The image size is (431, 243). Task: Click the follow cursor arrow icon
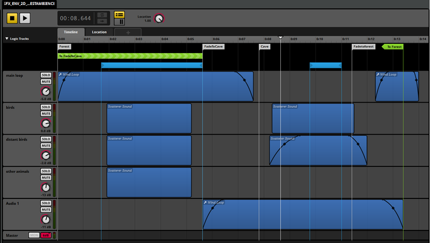[102, 21]
